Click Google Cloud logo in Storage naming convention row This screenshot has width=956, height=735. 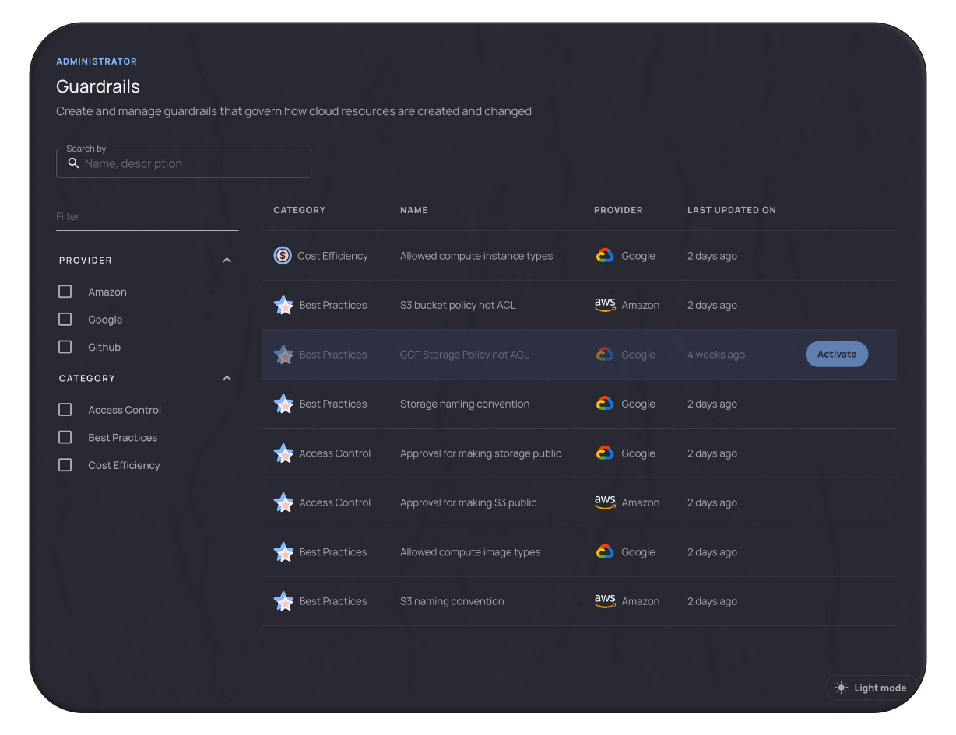pyautogui.click(x=605, y=404)
